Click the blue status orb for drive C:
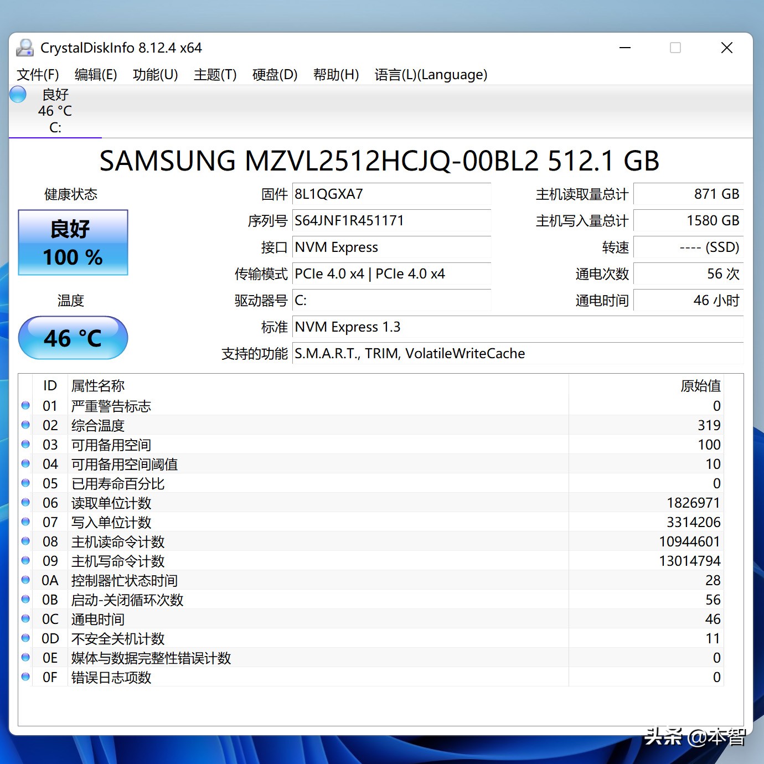The height and width of the screenshot is (764, 764). pos(18,94)
